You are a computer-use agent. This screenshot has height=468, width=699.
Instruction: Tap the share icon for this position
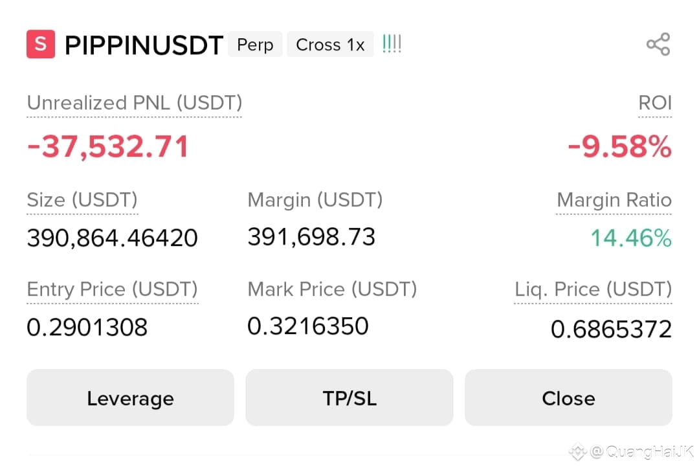658,44
